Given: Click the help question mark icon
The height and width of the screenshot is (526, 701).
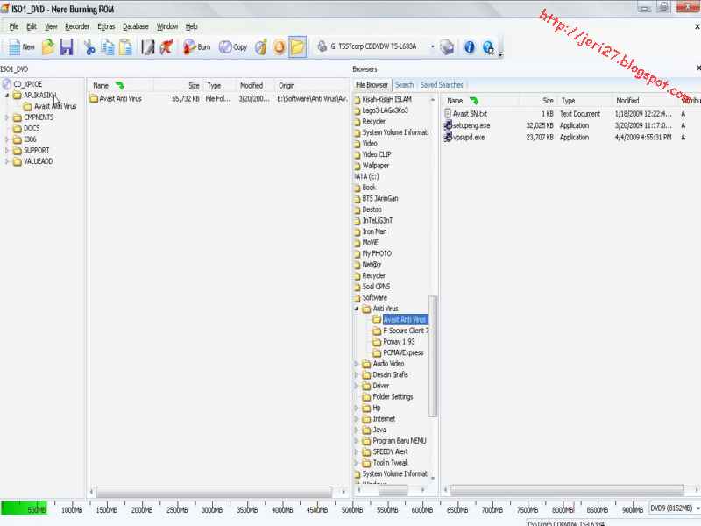Looking at the screenshot, I should click(x=488, y=46).
